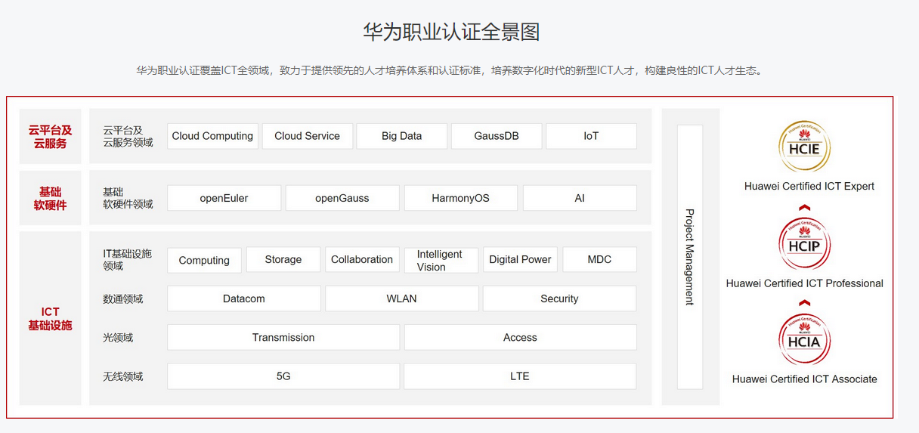This screenshot has width=919, height=433.
Task: Select the Intelligent Vision certification box
Action: coord(441,260)
